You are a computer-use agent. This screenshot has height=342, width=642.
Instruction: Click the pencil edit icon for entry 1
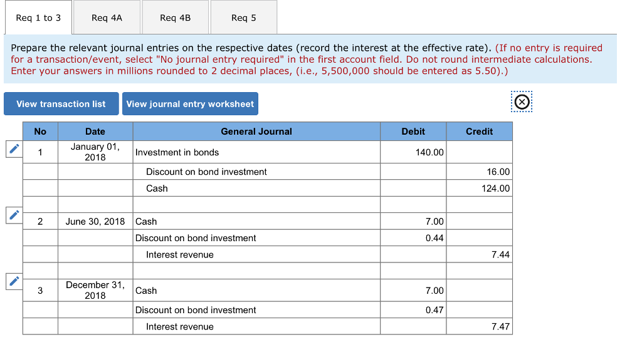coord(14,149)
